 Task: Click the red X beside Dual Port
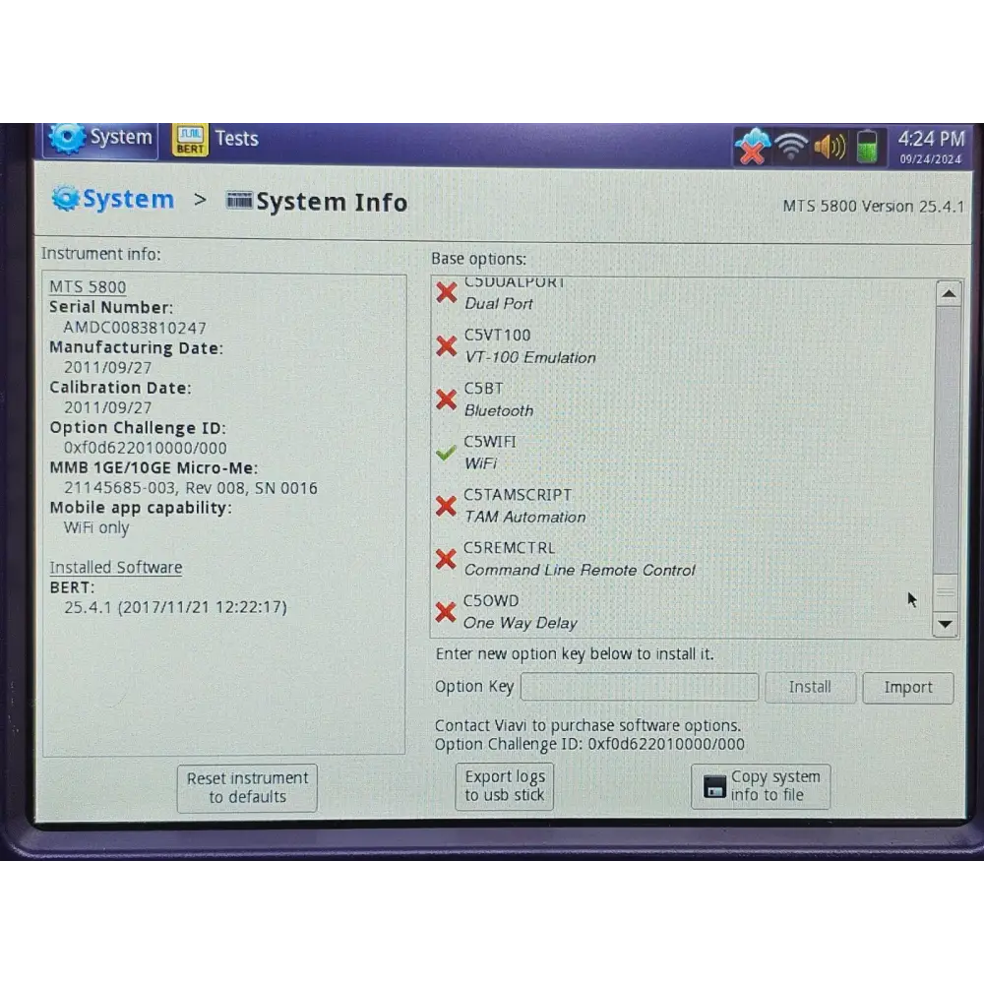pyautogui.click(x=446, y=292)
